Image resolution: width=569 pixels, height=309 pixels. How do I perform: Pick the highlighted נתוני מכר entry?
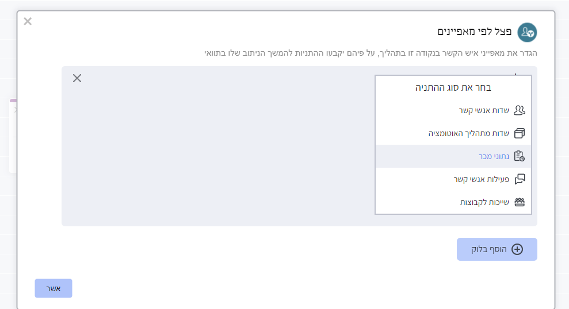click(453, 156)
